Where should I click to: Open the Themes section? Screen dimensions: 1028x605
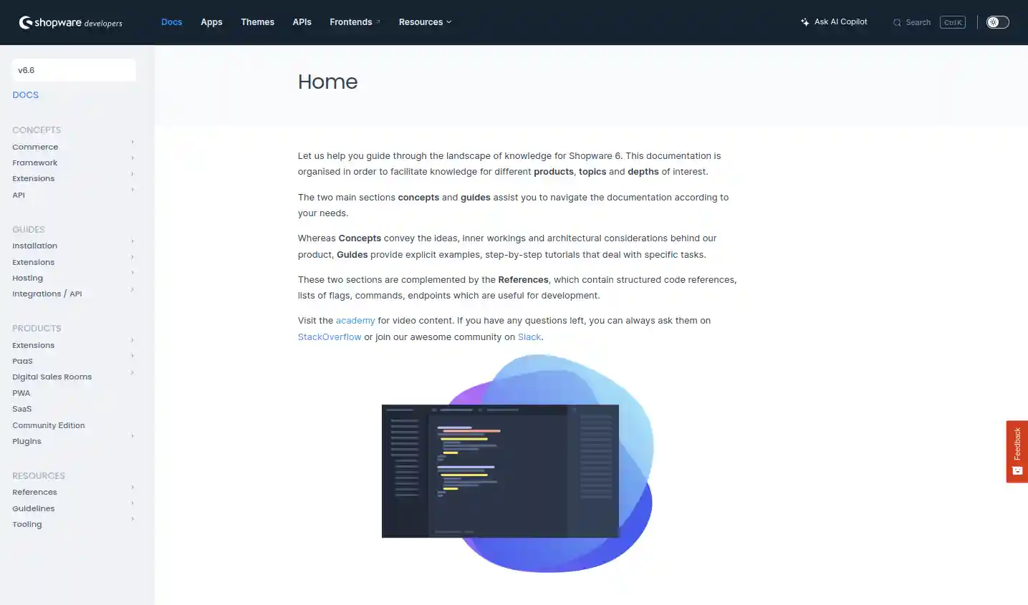tap(257, 22)
